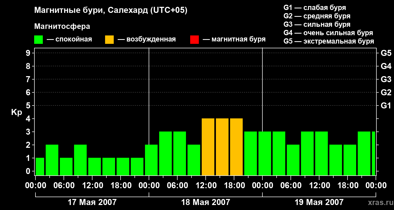Click the legend text '— магнитная буря'
Viewport: 394px width, 210px height.
pyautogui.click(x=234, y=39)
